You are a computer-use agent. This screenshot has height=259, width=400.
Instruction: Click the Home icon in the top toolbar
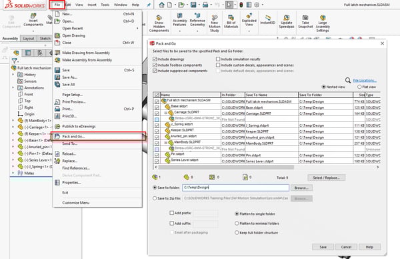tap(161, 5)
